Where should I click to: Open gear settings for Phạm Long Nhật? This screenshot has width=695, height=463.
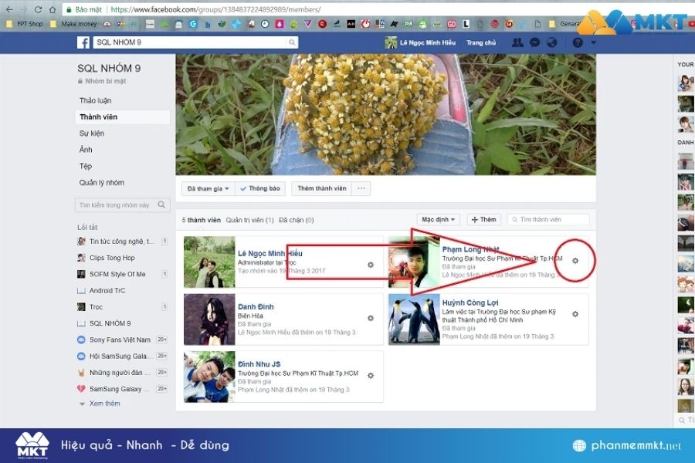(575, 261)
